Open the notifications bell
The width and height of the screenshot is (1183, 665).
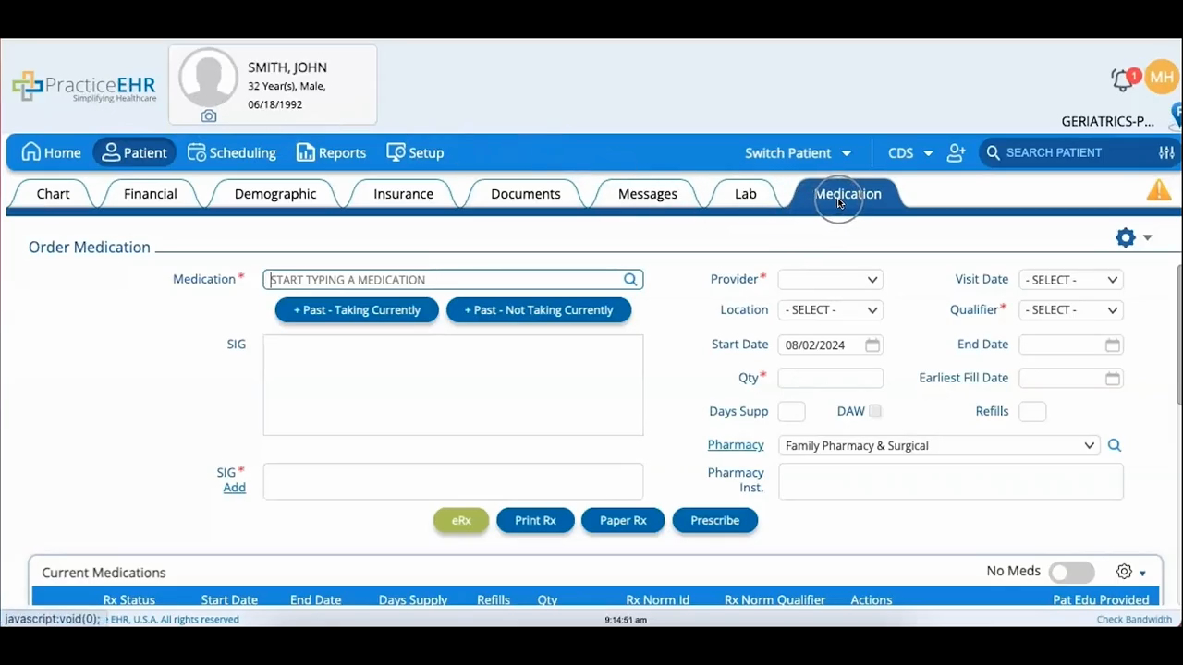tap(1123, 79)
